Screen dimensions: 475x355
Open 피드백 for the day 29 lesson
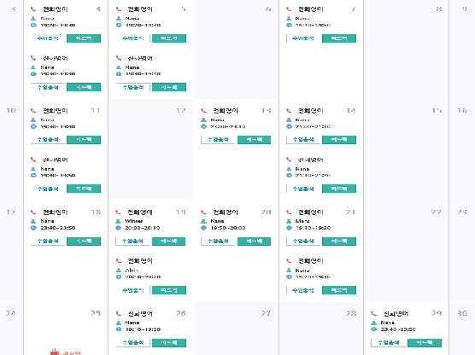point(425,342)
